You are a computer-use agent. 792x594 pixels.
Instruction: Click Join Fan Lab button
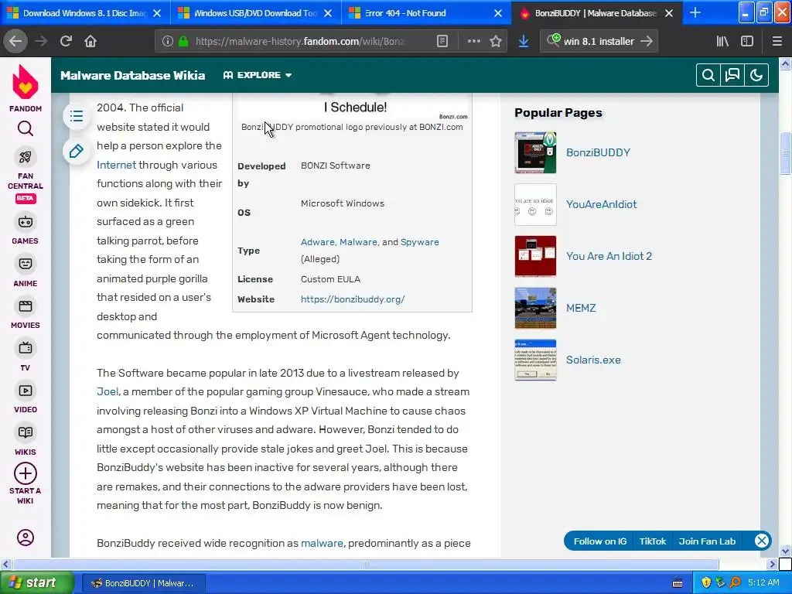[707, 541]
